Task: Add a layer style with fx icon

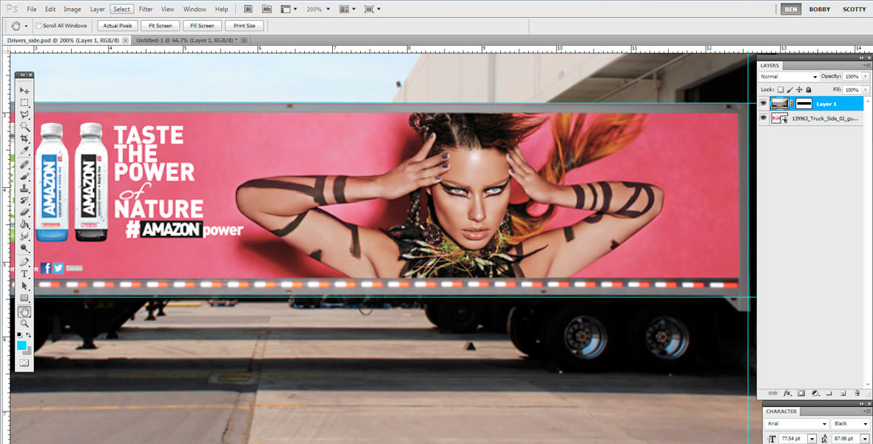Action: [787, 393]
